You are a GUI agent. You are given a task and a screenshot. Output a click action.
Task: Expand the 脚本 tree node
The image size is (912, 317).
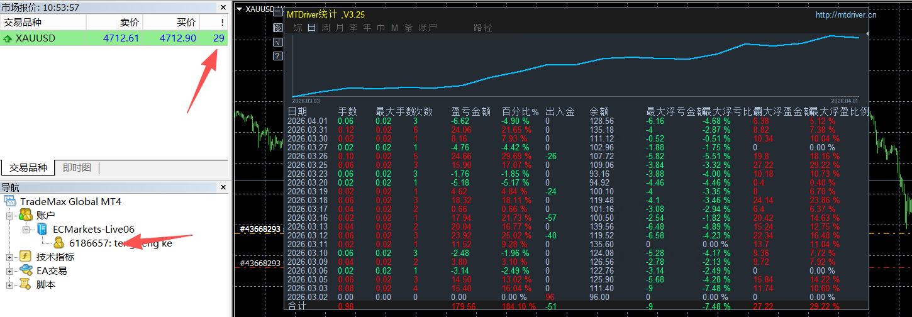[x=10, y=284]
